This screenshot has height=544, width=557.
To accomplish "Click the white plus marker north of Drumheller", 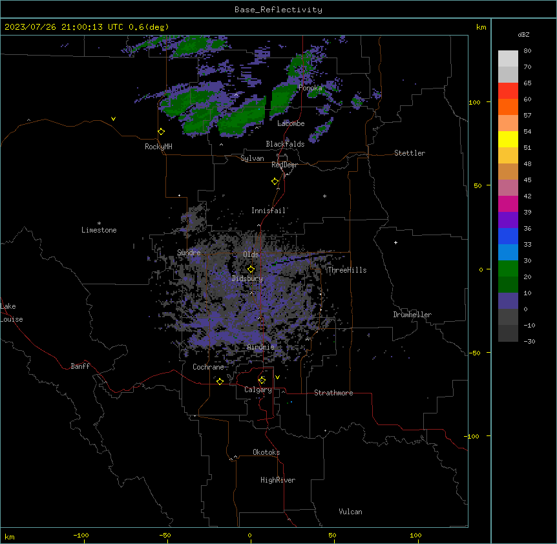I will tap(395, 242).
